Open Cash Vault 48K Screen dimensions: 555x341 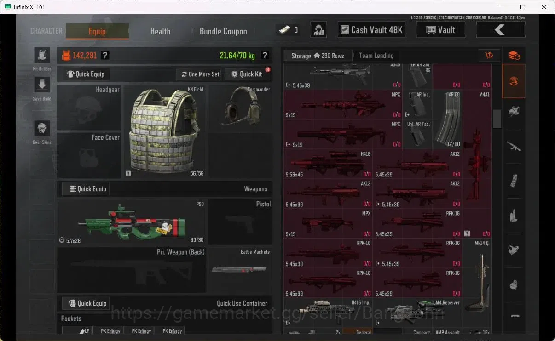coord(371,30)
